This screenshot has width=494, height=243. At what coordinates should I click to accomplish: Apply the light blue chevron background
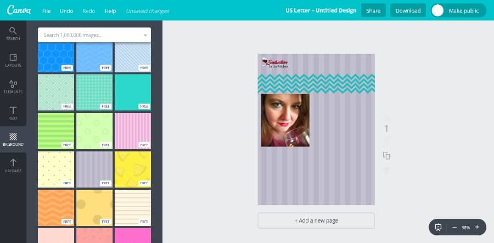pyautogui.click(x=94, y=58)
